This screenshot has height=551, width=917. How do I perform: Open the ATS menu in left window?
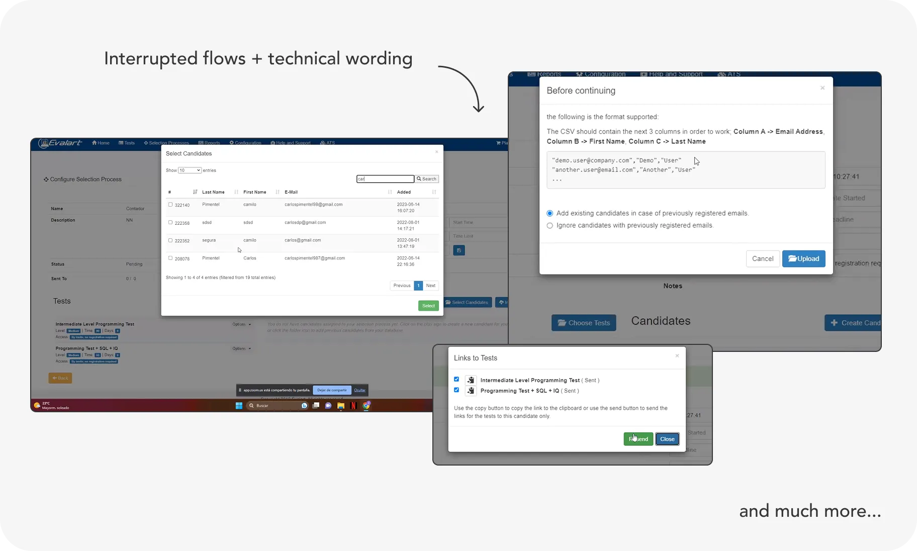[327, 143]
